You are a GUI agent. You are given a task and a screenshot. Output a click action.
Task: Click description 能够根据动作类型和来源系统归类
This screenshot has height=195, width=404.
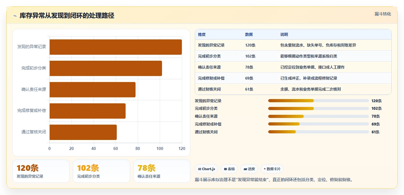(309, 56)
